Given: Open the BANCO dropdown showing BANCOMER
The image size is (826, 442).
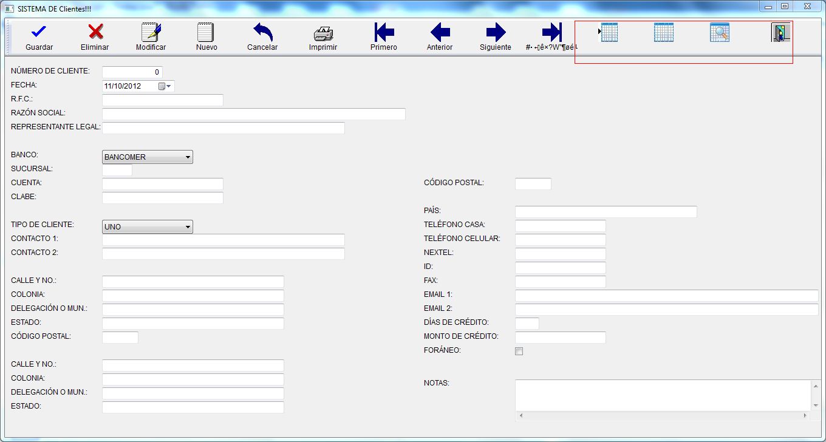Looking at the screenshot, I should point(188,157).
